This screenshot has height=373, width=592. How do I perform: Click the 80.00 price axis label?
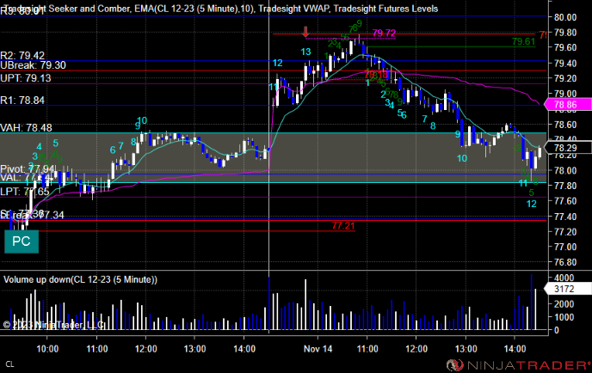(x=565, y=17)
